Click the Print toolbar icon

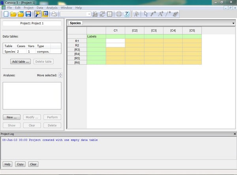(x=54, y=14)
